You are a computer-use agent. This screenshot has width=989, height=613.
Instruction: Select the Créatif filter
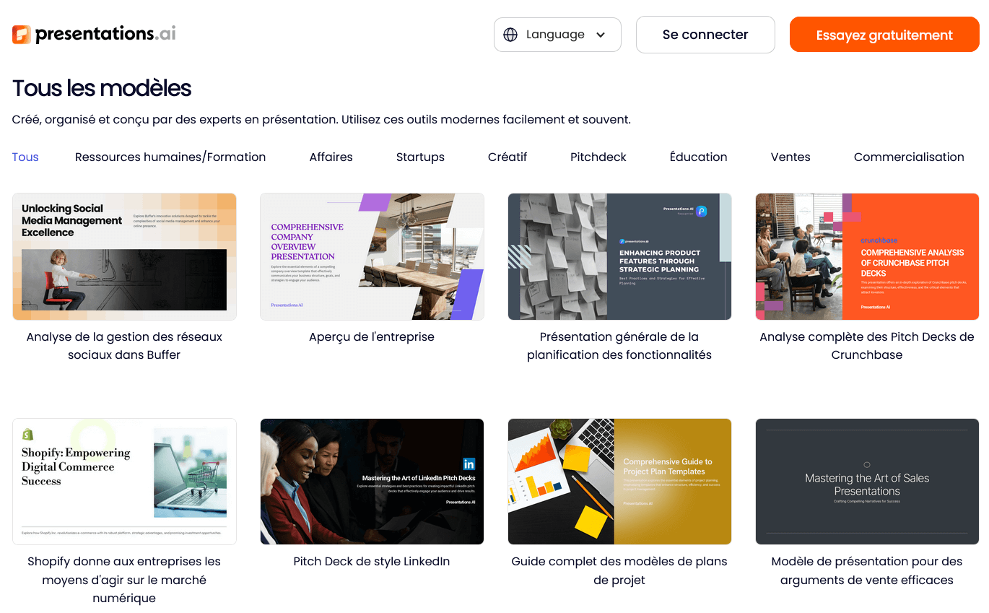507,157
